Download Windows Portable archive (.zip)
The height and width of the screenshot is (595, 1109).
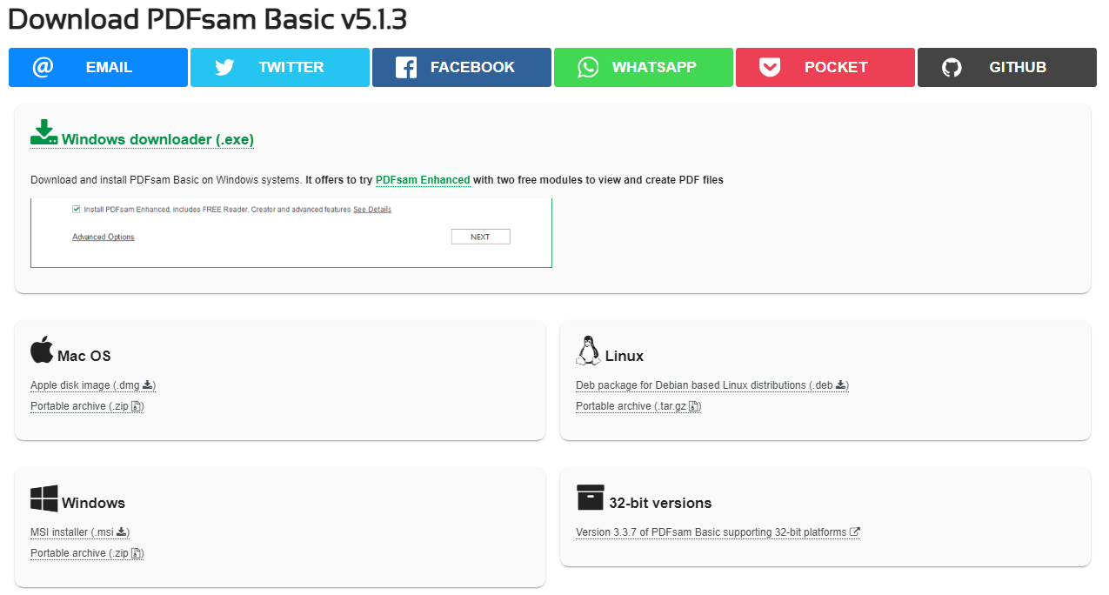[x=87, y=553]
